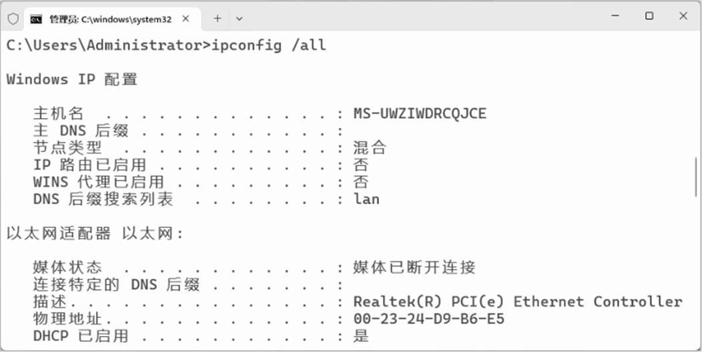Click the 媒体已断开连接 status text
The width and height of the screenshot is (702, 352).
414,267
